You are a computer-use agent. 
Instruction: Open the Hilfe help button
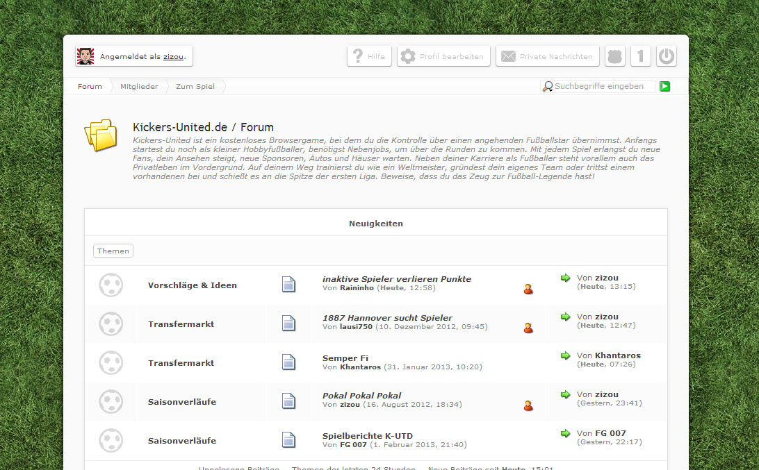point(369,56)
